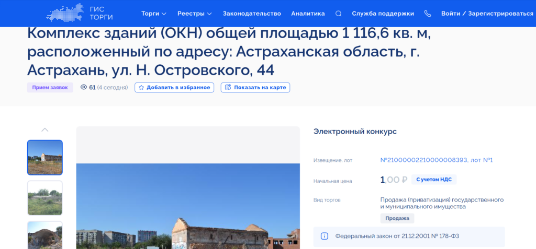
Task: Expand the Реестры dropdown menu
Action: point(195,14)
